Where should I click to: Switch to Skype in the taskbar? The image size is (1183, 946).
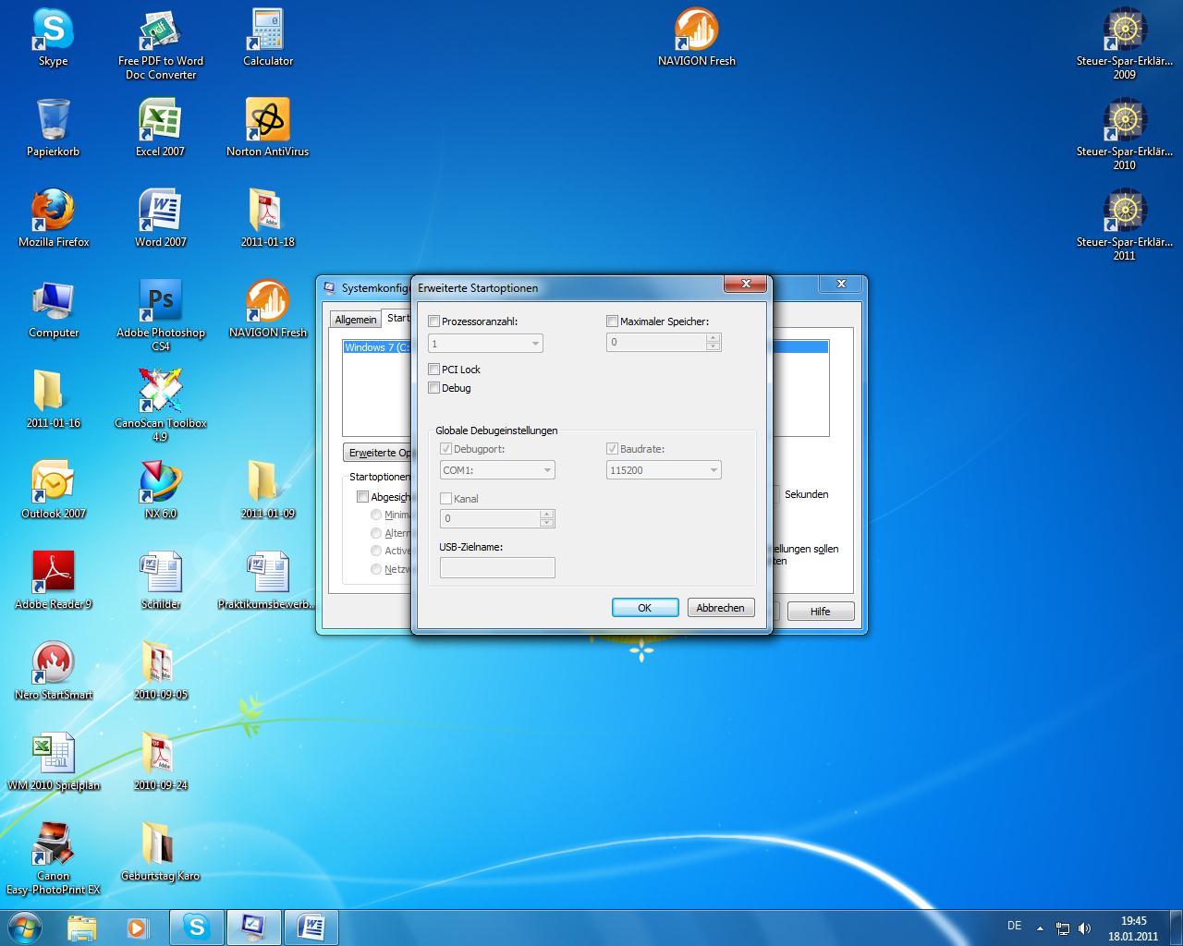pos(197,927)
